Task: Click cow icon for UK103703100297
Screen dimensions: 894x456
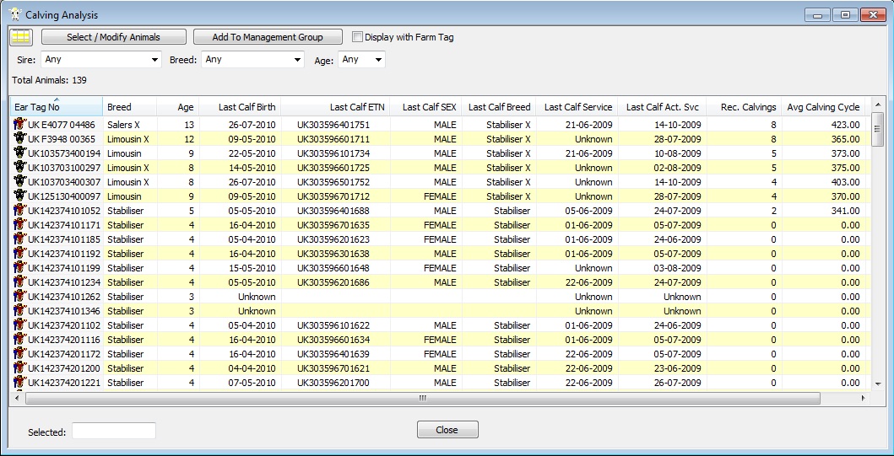Action: 20,167
